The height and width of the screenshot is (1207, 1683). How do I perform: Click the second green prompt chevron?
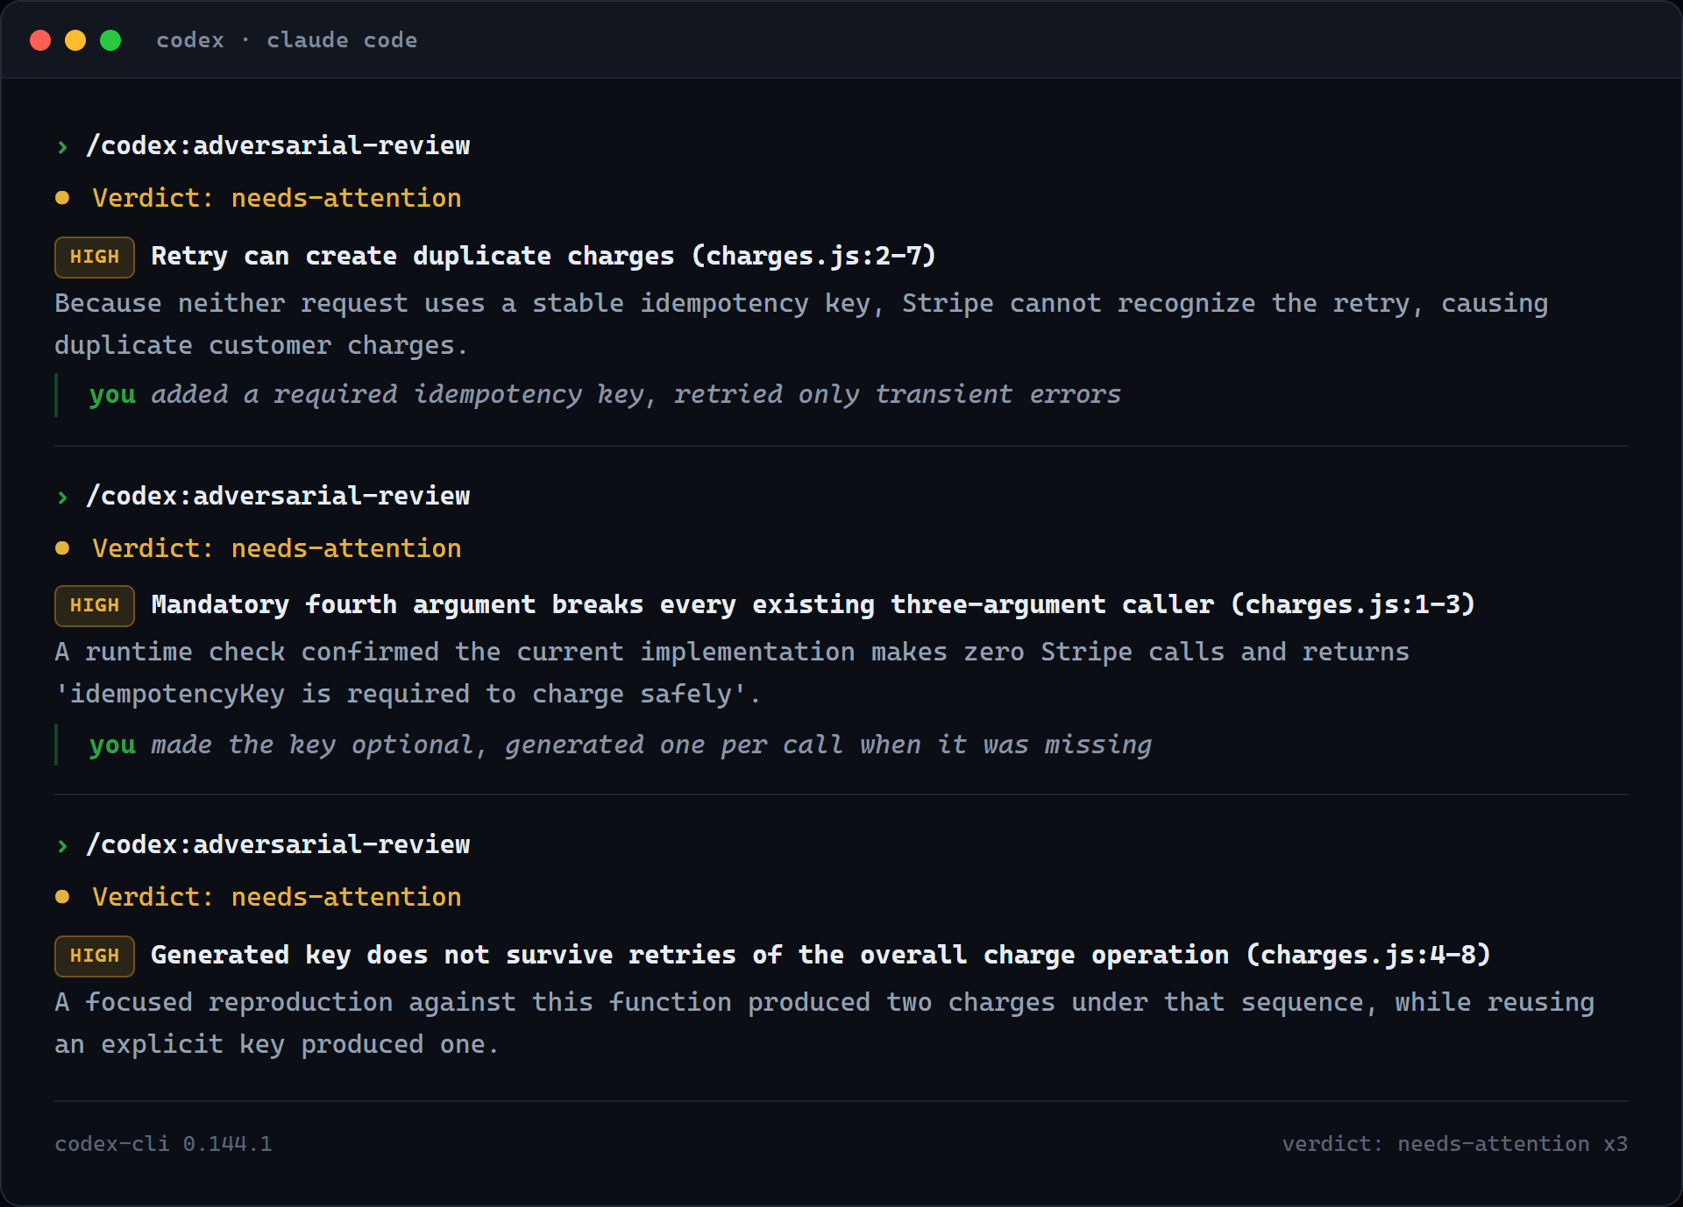[x=62, y=497]
